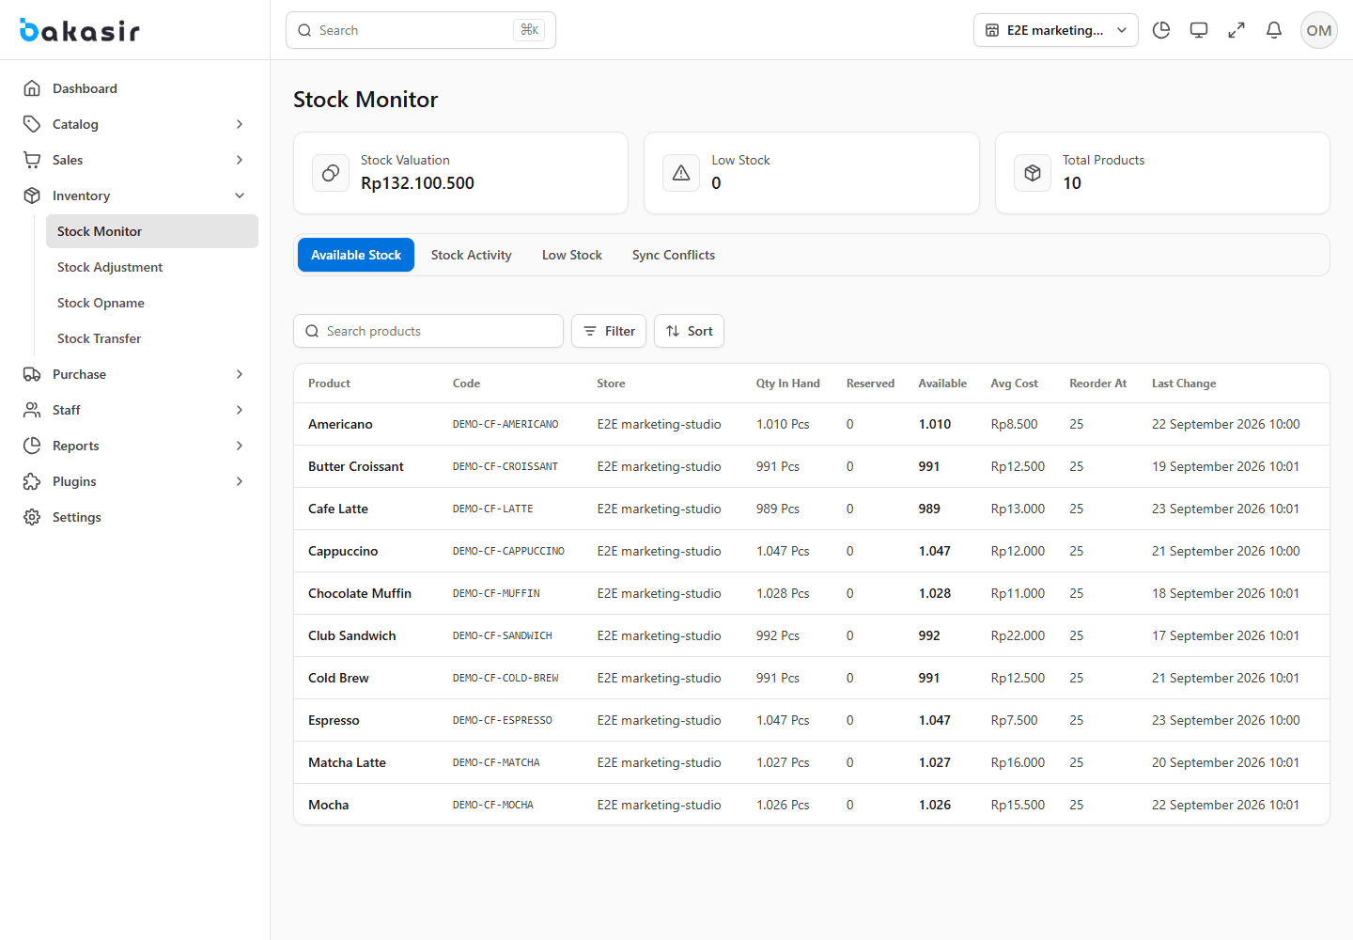Open Stock Transfer in sidebar
This screenshot has height=940, width=1353.
pos(152,338)
